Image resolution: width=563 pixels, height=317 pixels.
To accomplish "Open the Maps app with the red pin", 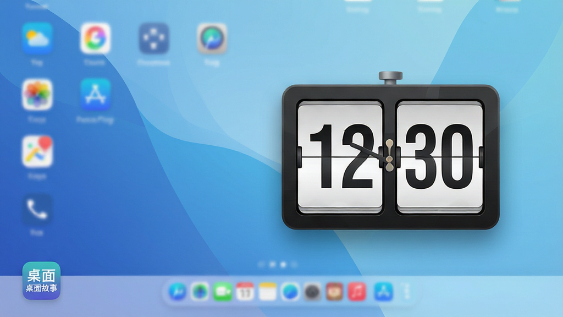I will pos(37,151).
